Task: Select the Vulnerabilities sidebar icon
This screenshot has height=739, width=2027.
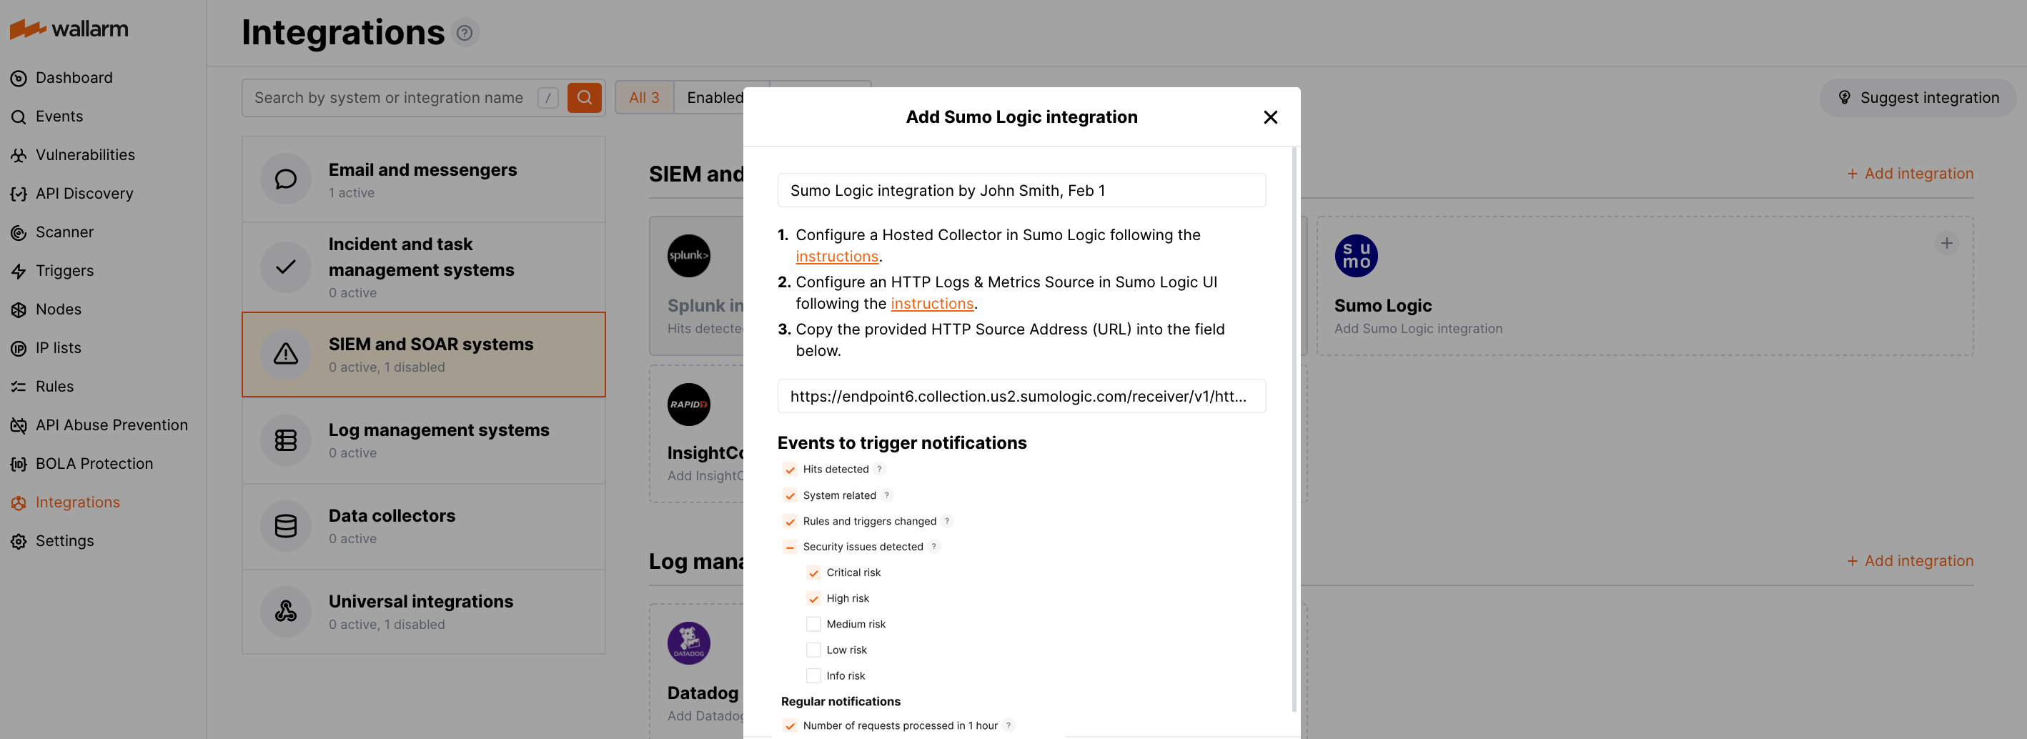Action: [x=19, y=154]
